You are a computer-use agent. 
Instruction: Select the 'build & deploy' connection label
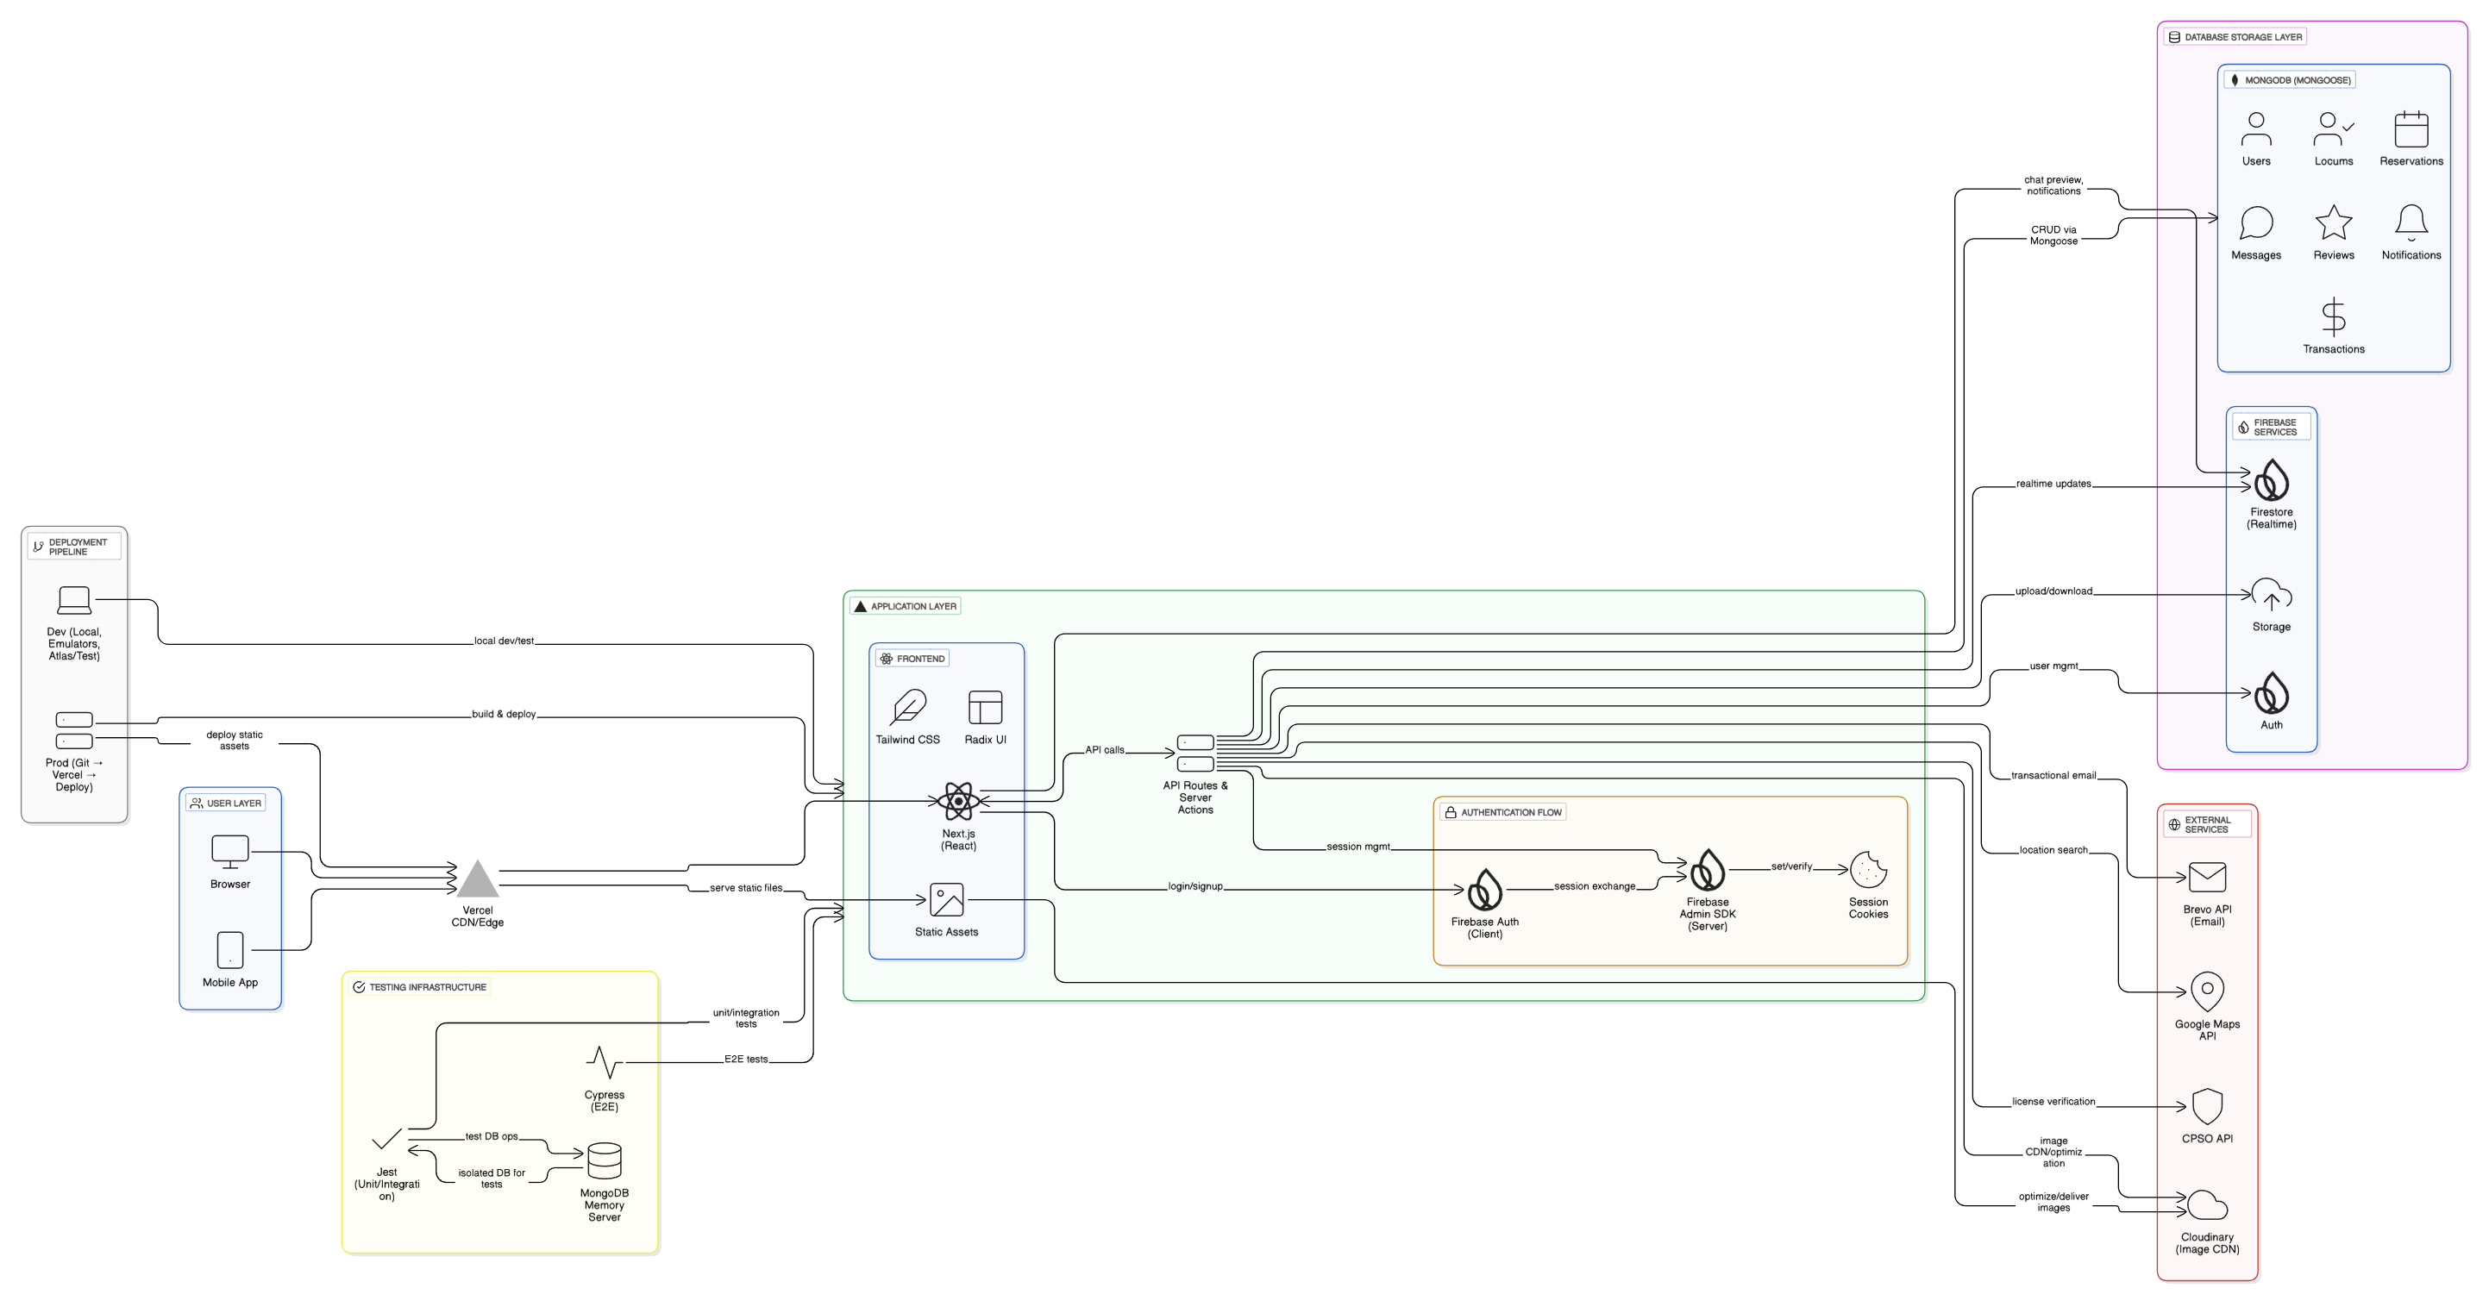pos(504,714)
